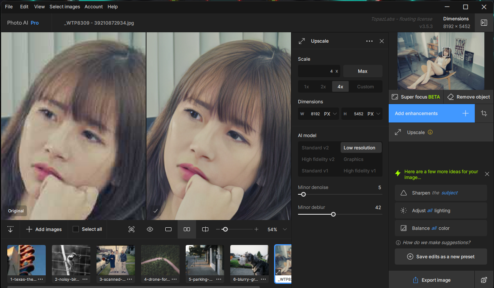
Task: Switch to split slider view icon
Action: (205, 229)
